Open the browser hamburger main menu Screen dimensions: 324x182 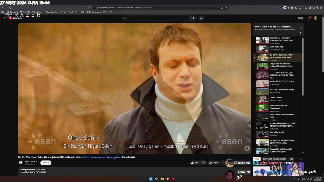point(321,8)
